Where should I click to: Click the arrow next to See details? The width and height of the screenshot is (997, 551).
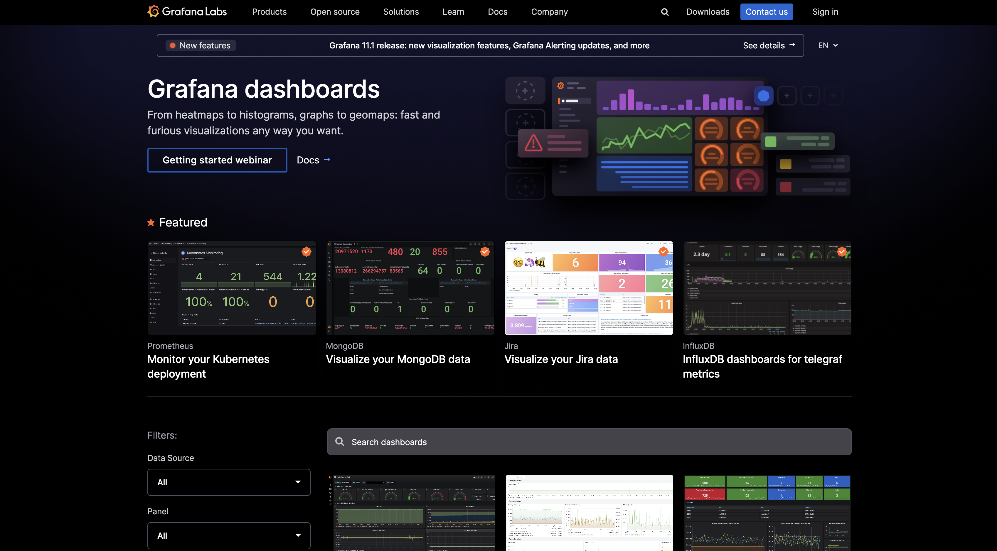pos(792,45)
